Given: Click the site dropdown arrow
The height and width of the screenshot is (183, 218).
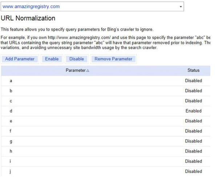Looking at the screenshot, I should point(181,7).
